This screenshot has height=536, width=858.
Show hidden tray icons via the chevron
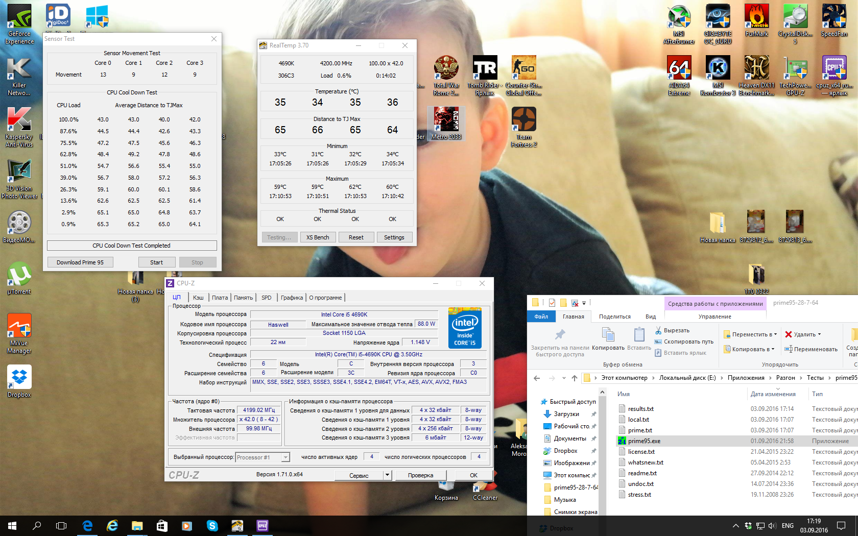point(735,526)
